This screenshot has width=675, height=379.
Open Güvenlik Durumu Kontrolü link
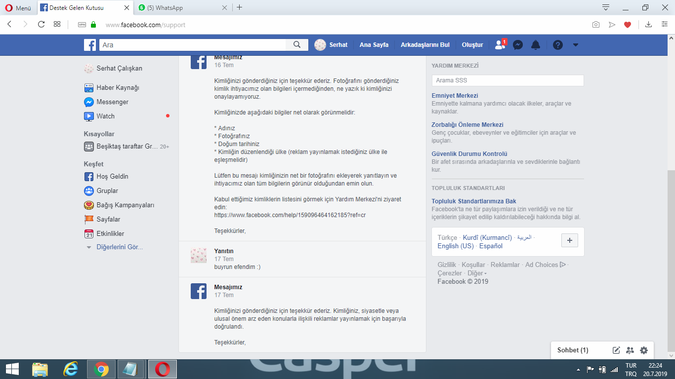469,154
